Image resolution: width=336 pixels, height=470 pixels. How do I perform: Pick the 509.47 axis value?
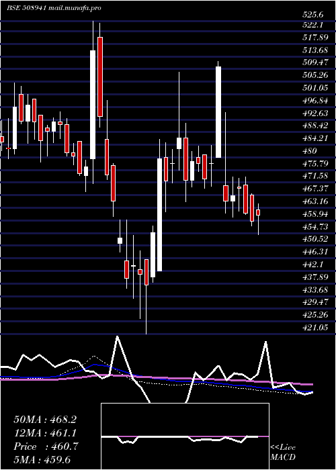315,62
